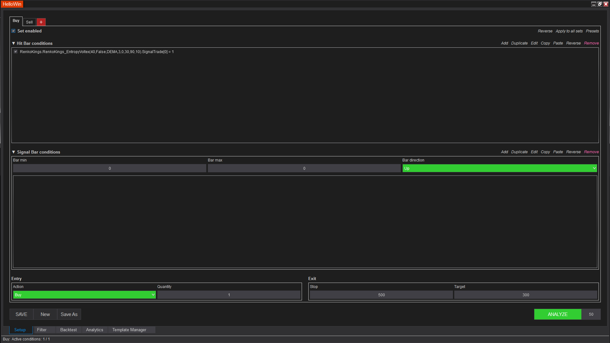610x343 pixels.
Task: Click the Save As button
Action: tap(69, 314)
